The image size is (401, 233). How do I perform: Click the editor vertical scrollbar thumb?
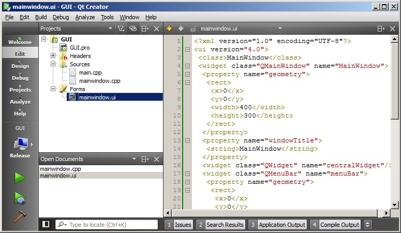[394, 81]
